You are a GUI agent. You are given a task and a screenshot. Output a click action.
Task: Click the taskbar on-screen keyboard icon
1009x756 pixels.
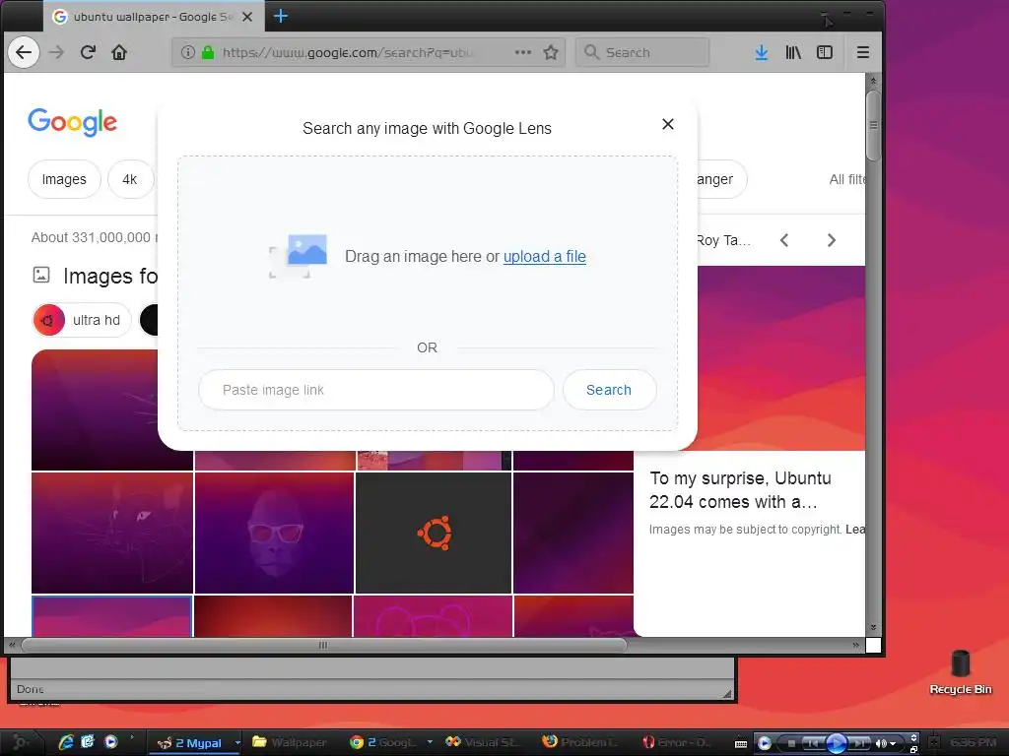741,744
